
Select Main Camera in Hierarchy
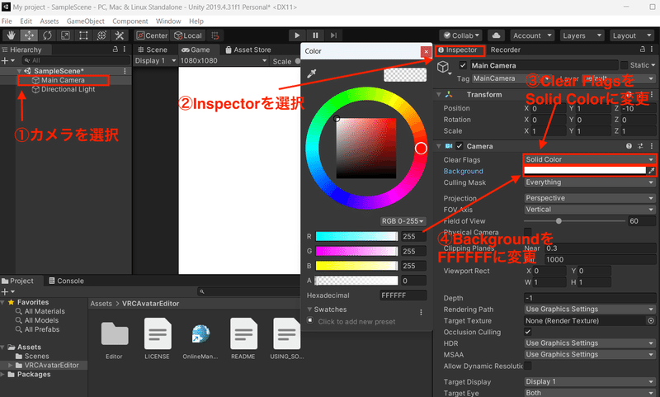click(63, 80)
